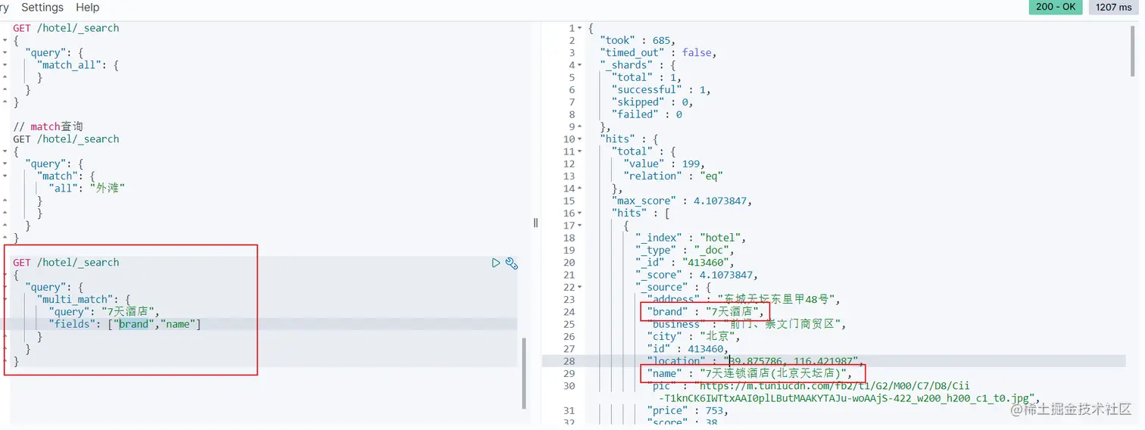This screenshot has height=430, width=1145.
Task: Click the "name" : "7天连锁酒店(北京天坛店)" line
Action: [750, 373]
